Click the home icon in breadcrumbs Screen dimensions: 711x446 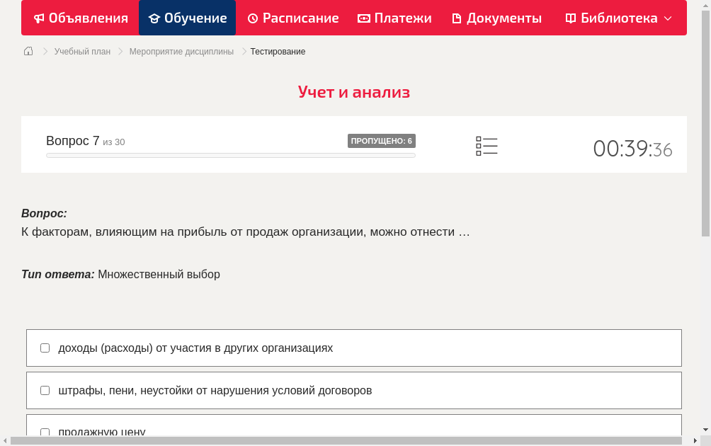click(28, 51)
